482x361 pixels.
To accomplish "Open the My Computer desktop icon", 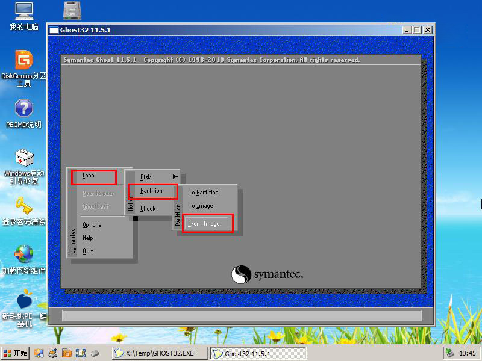I will [23, 16].
